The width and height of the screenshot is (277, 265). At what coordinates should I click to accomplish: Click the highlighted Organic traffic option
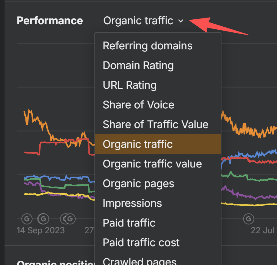coord(137,144)
